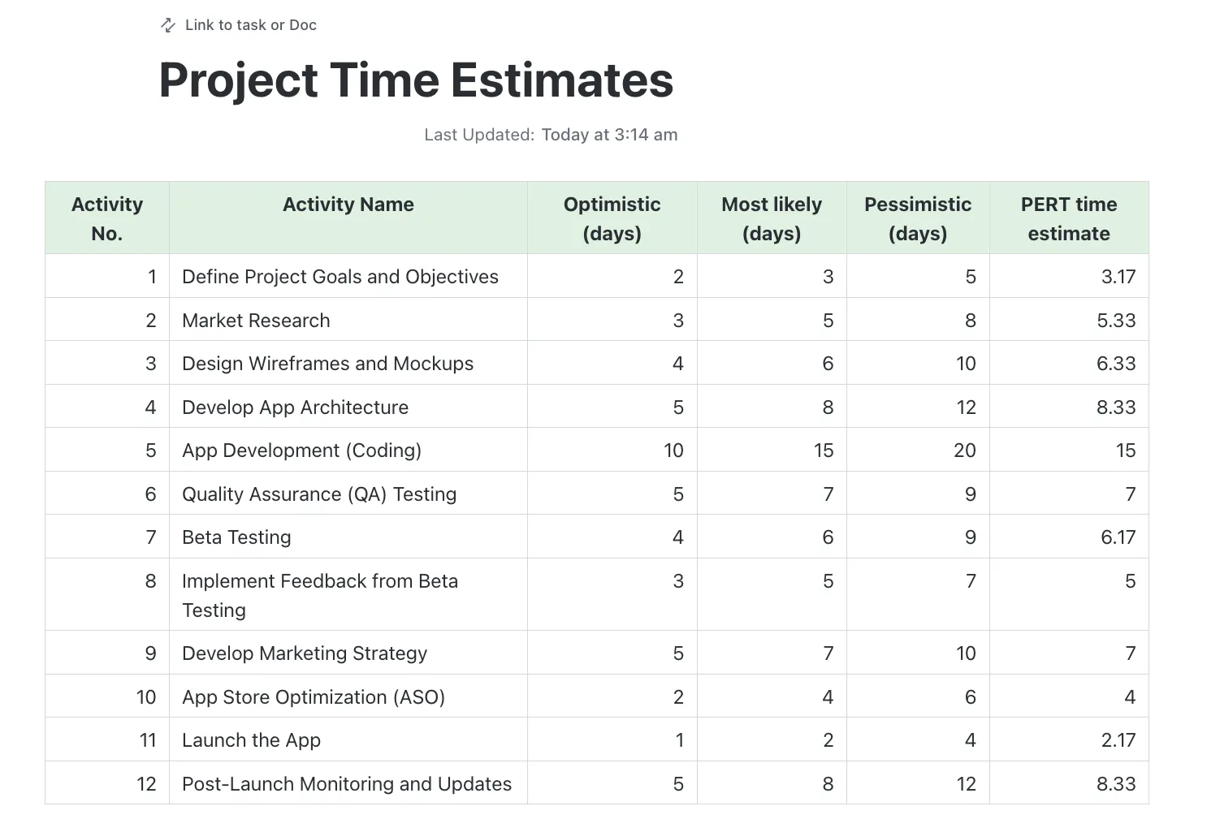Click the 'Develop Marketing Strategy' cell
1207x819 pixels.
[x=348, y=653]
